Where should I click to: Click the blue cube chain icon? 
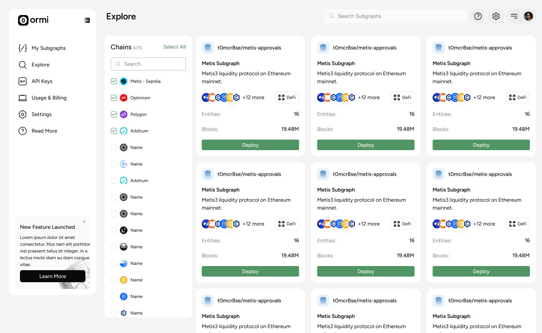[x=123, y=297]
